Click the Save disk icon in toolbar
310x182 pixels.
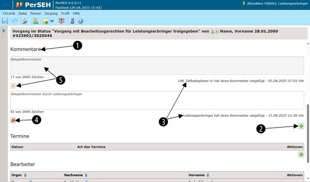click(5, 21)
